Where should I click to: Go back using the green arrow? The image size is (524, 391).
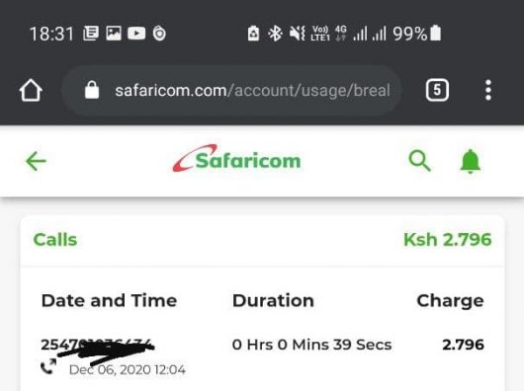click(x=36, y=161)
